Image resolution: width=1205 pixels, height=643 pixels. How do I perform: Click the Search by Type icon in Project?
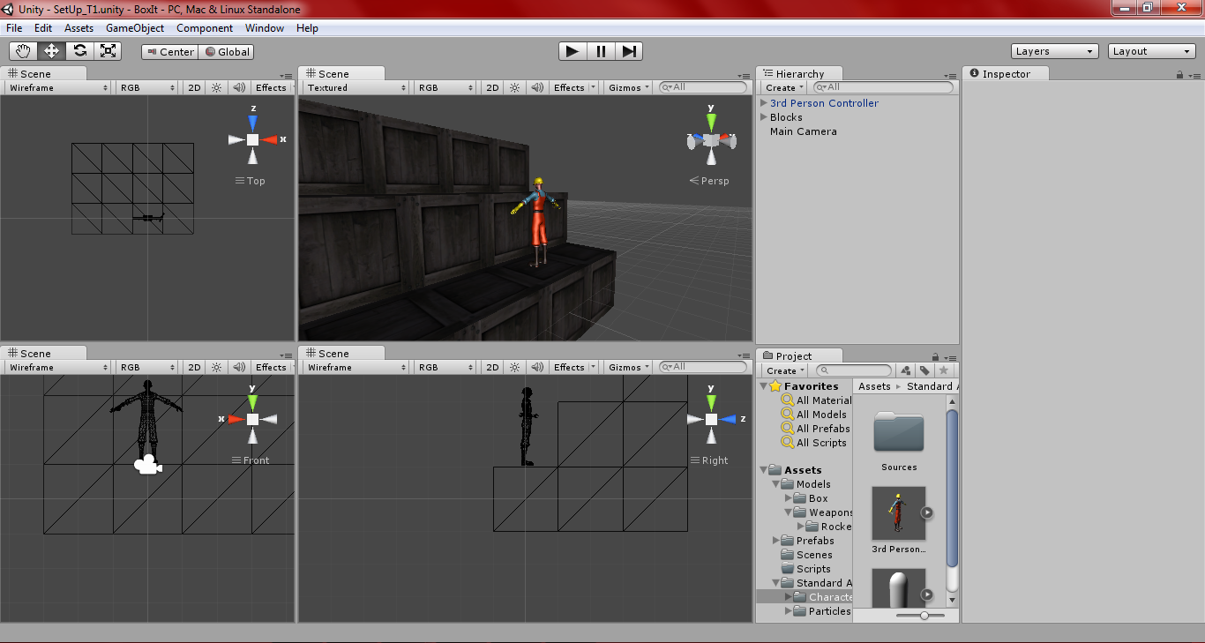906,370
